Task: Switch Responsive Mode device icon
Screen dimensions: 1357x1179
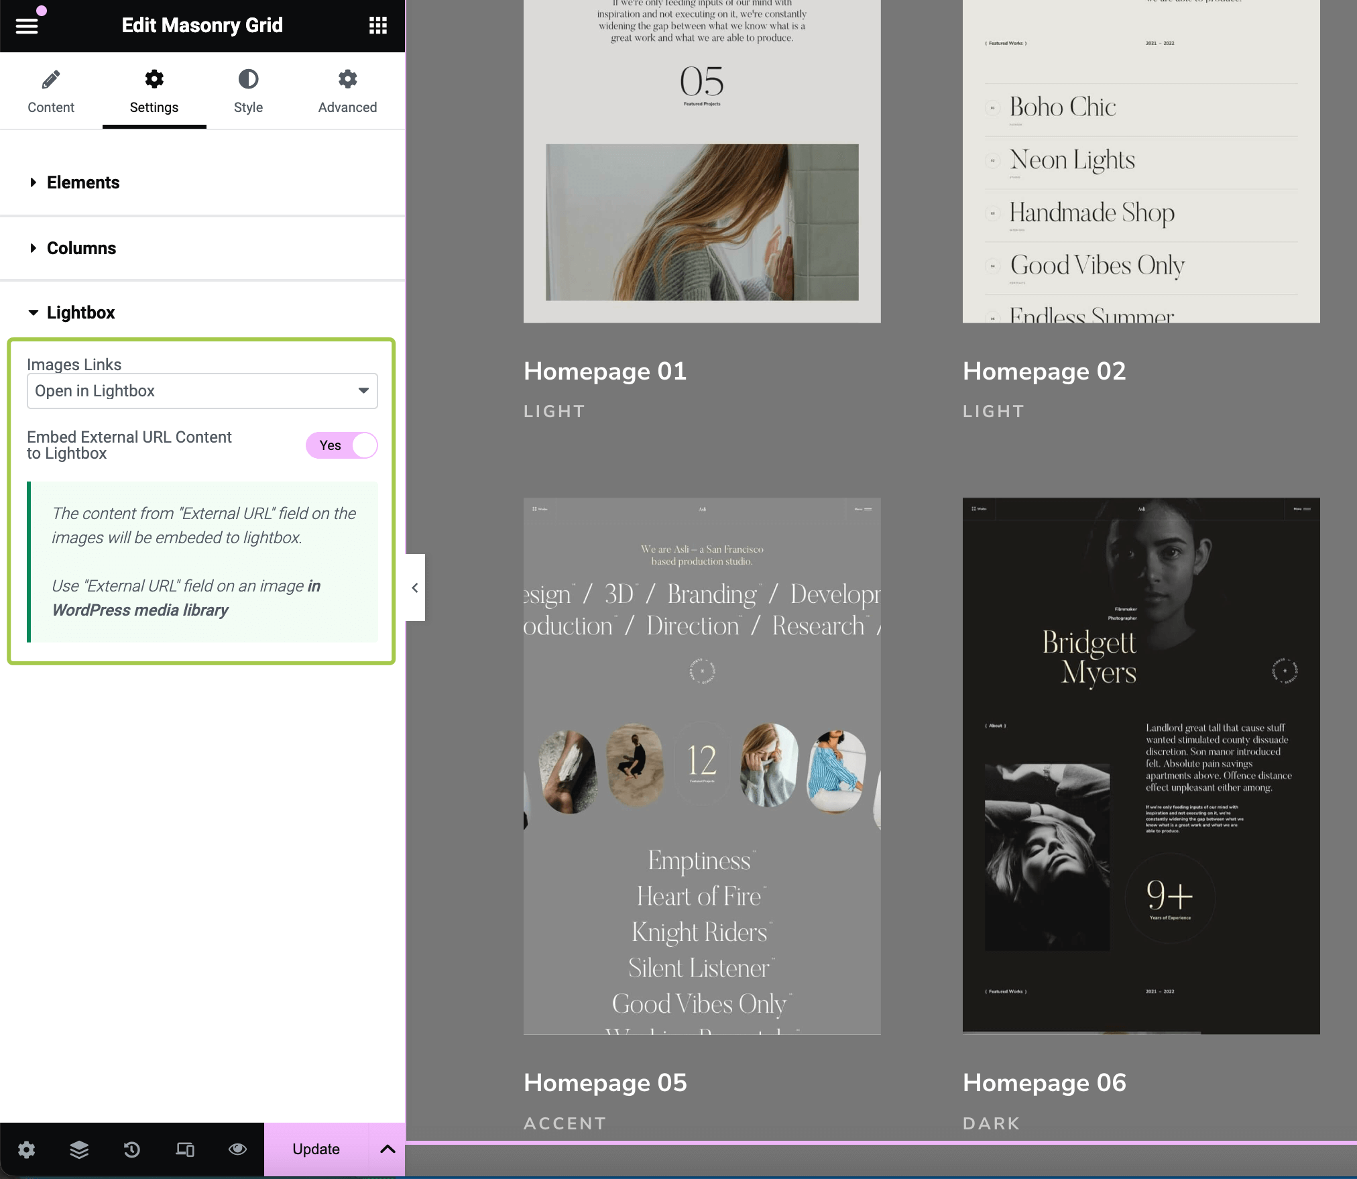Action: click(185, 1149)
